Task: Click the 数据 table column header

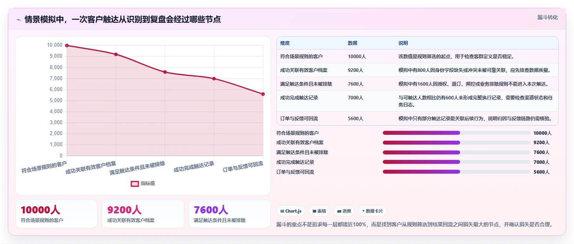Action: (x=353, y=43)
